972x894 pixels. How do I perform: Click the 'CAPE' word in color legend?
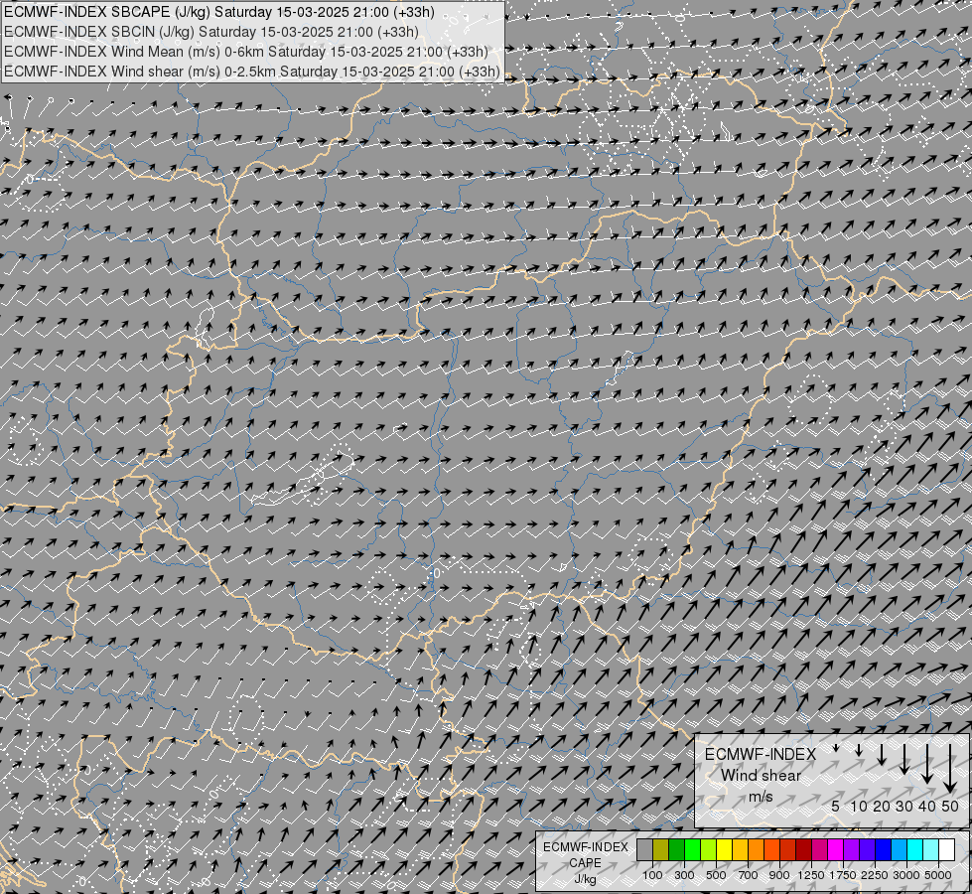(x=585, y=863)
